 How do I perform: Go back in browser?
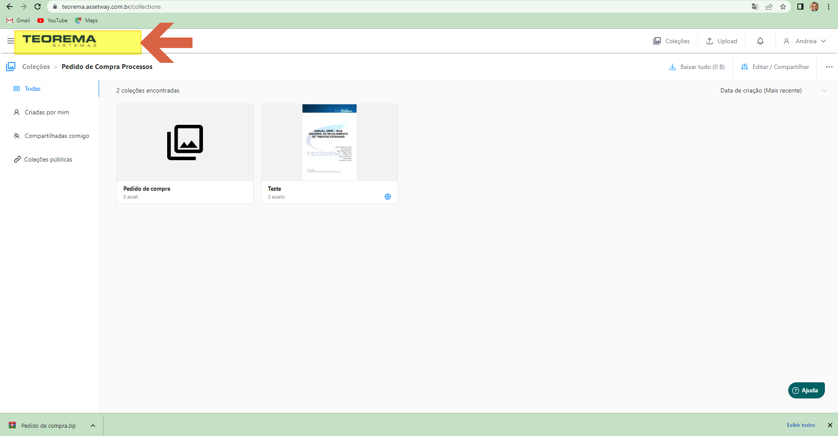pos(10,7)
